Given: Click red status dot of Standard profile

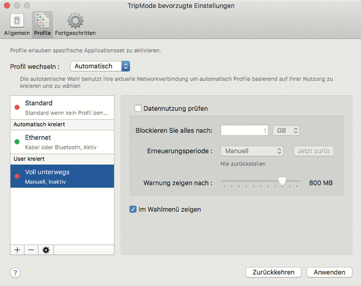Looking at the screenshot, I should pos(17,107).
